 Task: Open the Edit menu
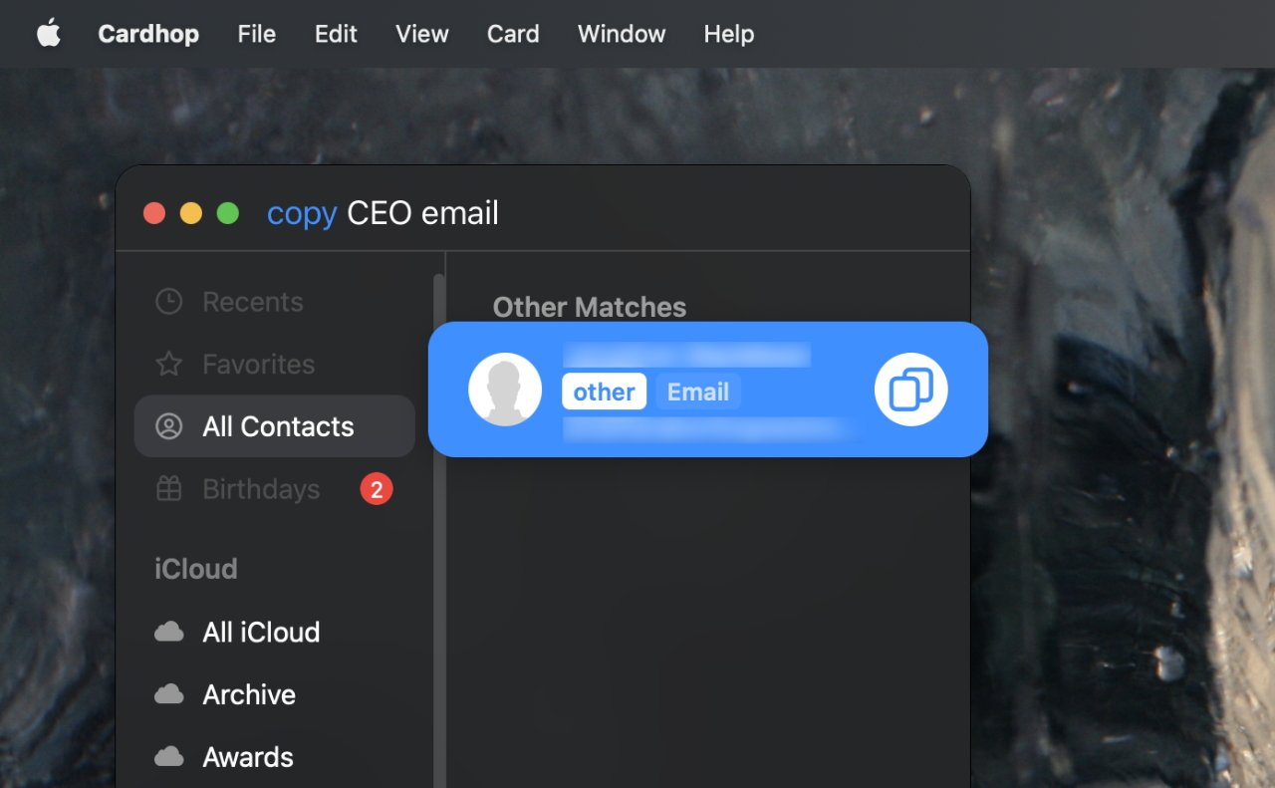[x=336, y=34]
